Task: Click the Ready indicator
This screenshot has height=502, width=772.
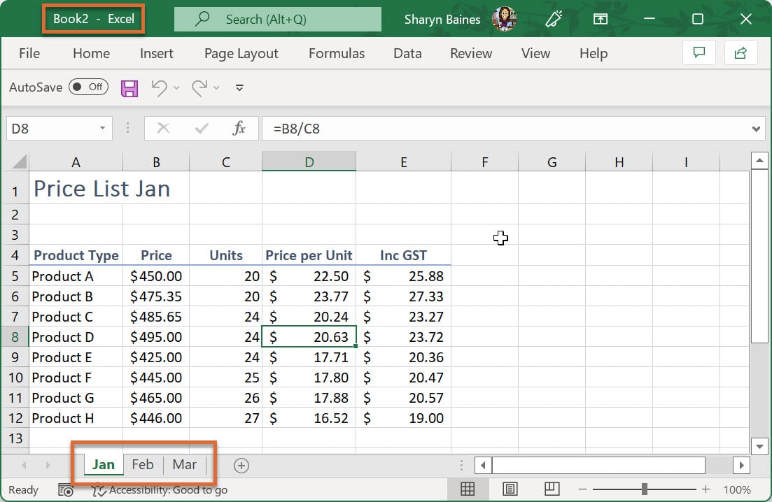Action: pos(23,490)
